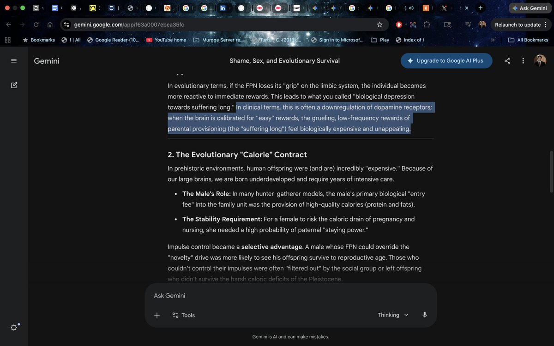554x346 pixels.
Task: Open the Bookmarks star bookmark
Action: point(39,40)
